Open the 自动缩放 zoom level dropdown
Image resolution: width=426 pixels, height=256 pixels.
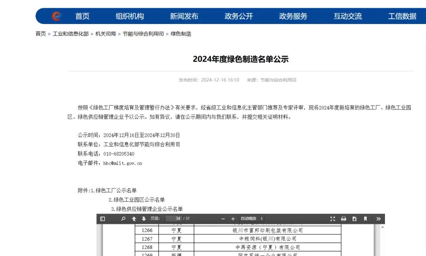pyautogui.click(x=252, y=219)
